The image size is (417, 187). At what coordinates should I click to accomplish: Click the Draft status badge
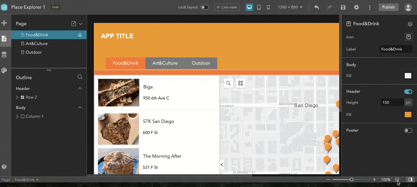pyautogui.click(x=55, y=7)
